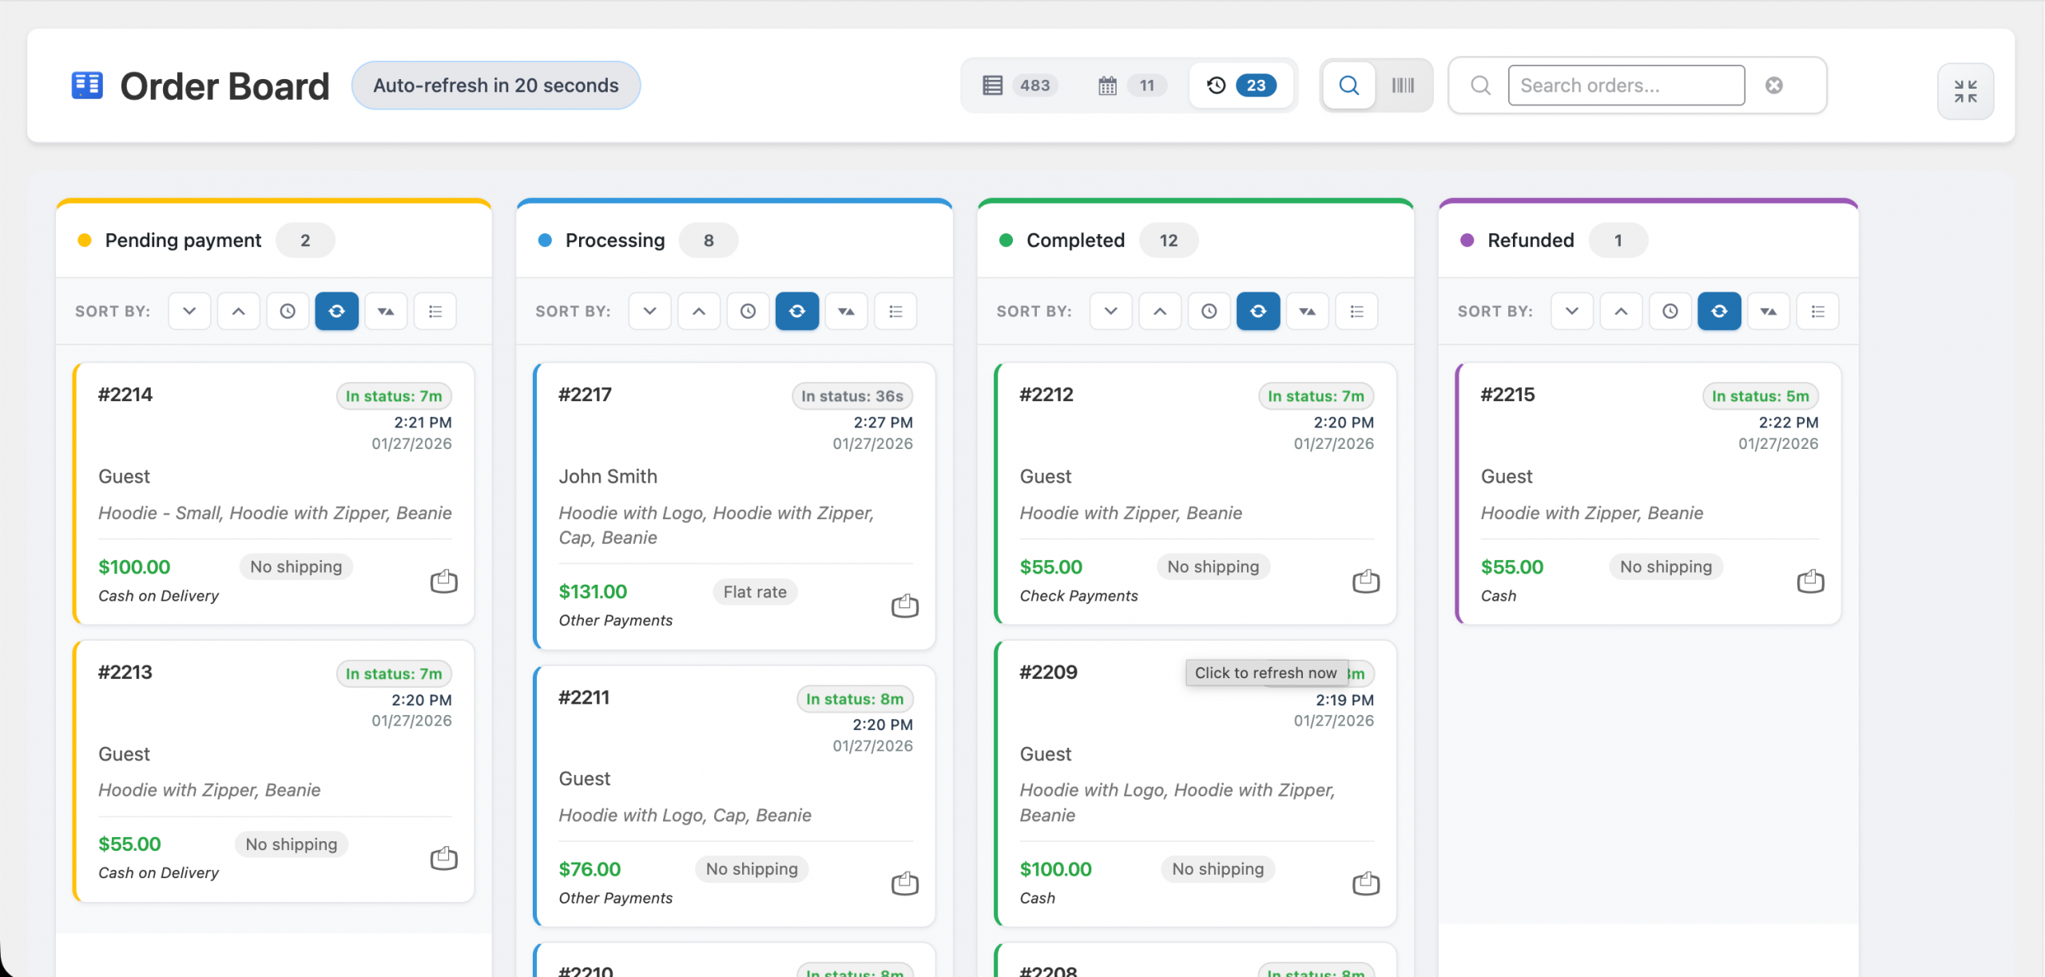Image resolution: width=2045 pixels, height=977 pixels.
Task: Select the all orders view showing 483
Action: tap(1019, 85)
